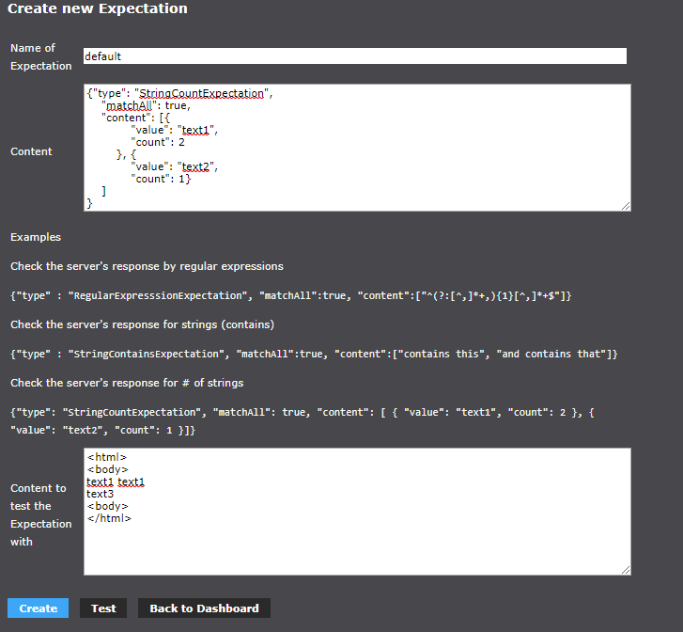Image resolution: width=683 pixels, height=632 pixels.
Task: Focus the Name of Expectation input field
Action: pos(354,56)
